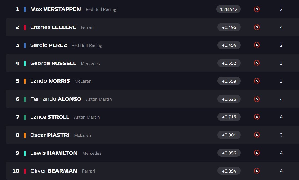Click the soft tyre icon in Perez's row
This screenshot has height=180, width=299.
coord(257,45)
